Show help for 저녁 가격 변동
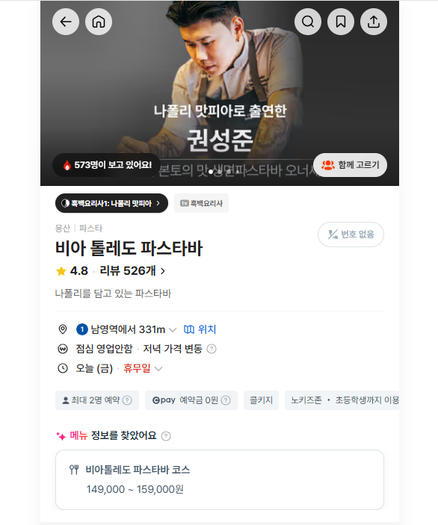 click(x=212, y=349)
